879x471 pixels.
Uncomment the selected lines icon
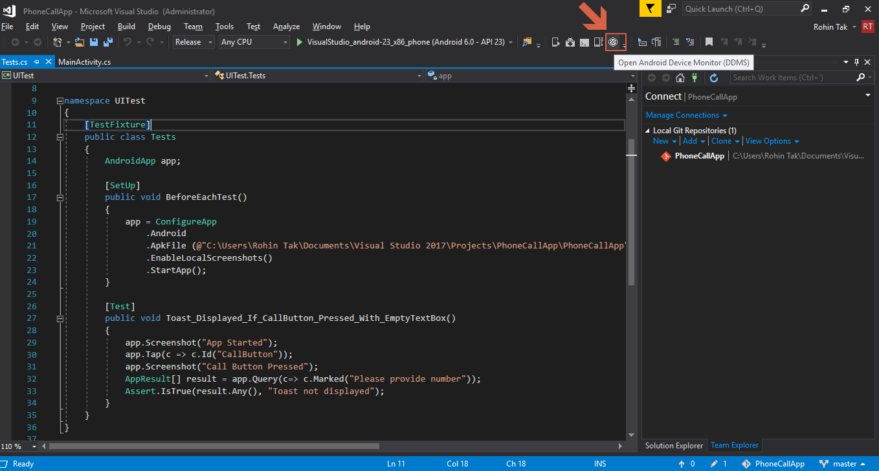[x=690, y=42]
